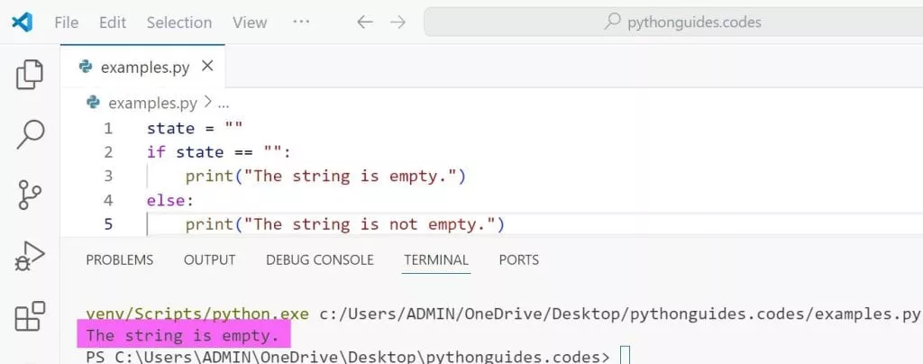
Task: Open the View menu
Action: pyautogui.click(x=250, y=22)
